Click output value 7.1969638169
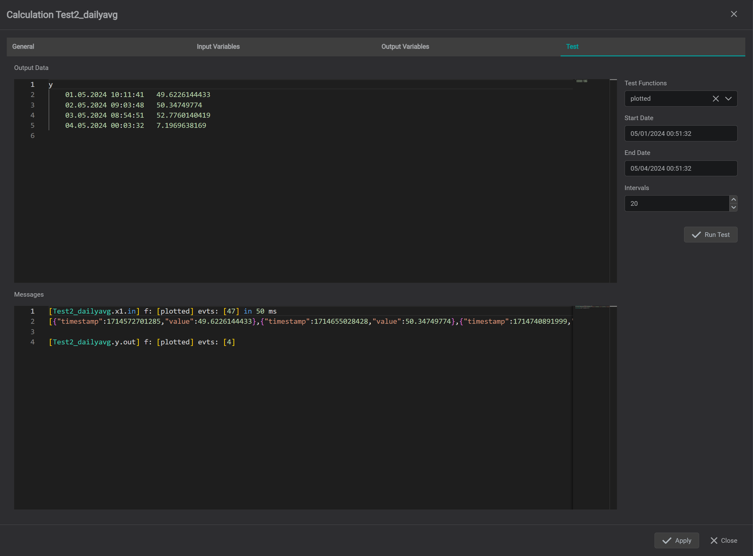Screen dimensions: 753x556 coord(181,125)
